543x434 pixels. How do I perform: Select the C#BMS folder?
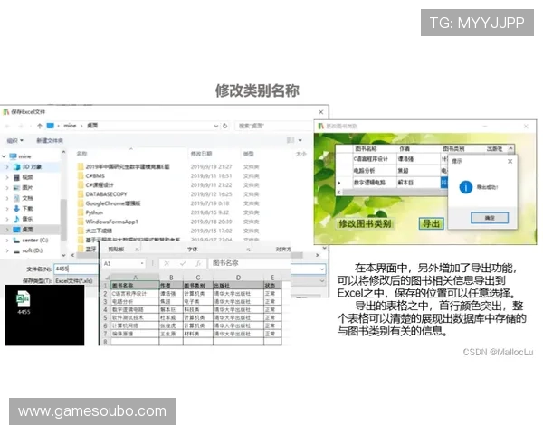(x=95, y=175)
